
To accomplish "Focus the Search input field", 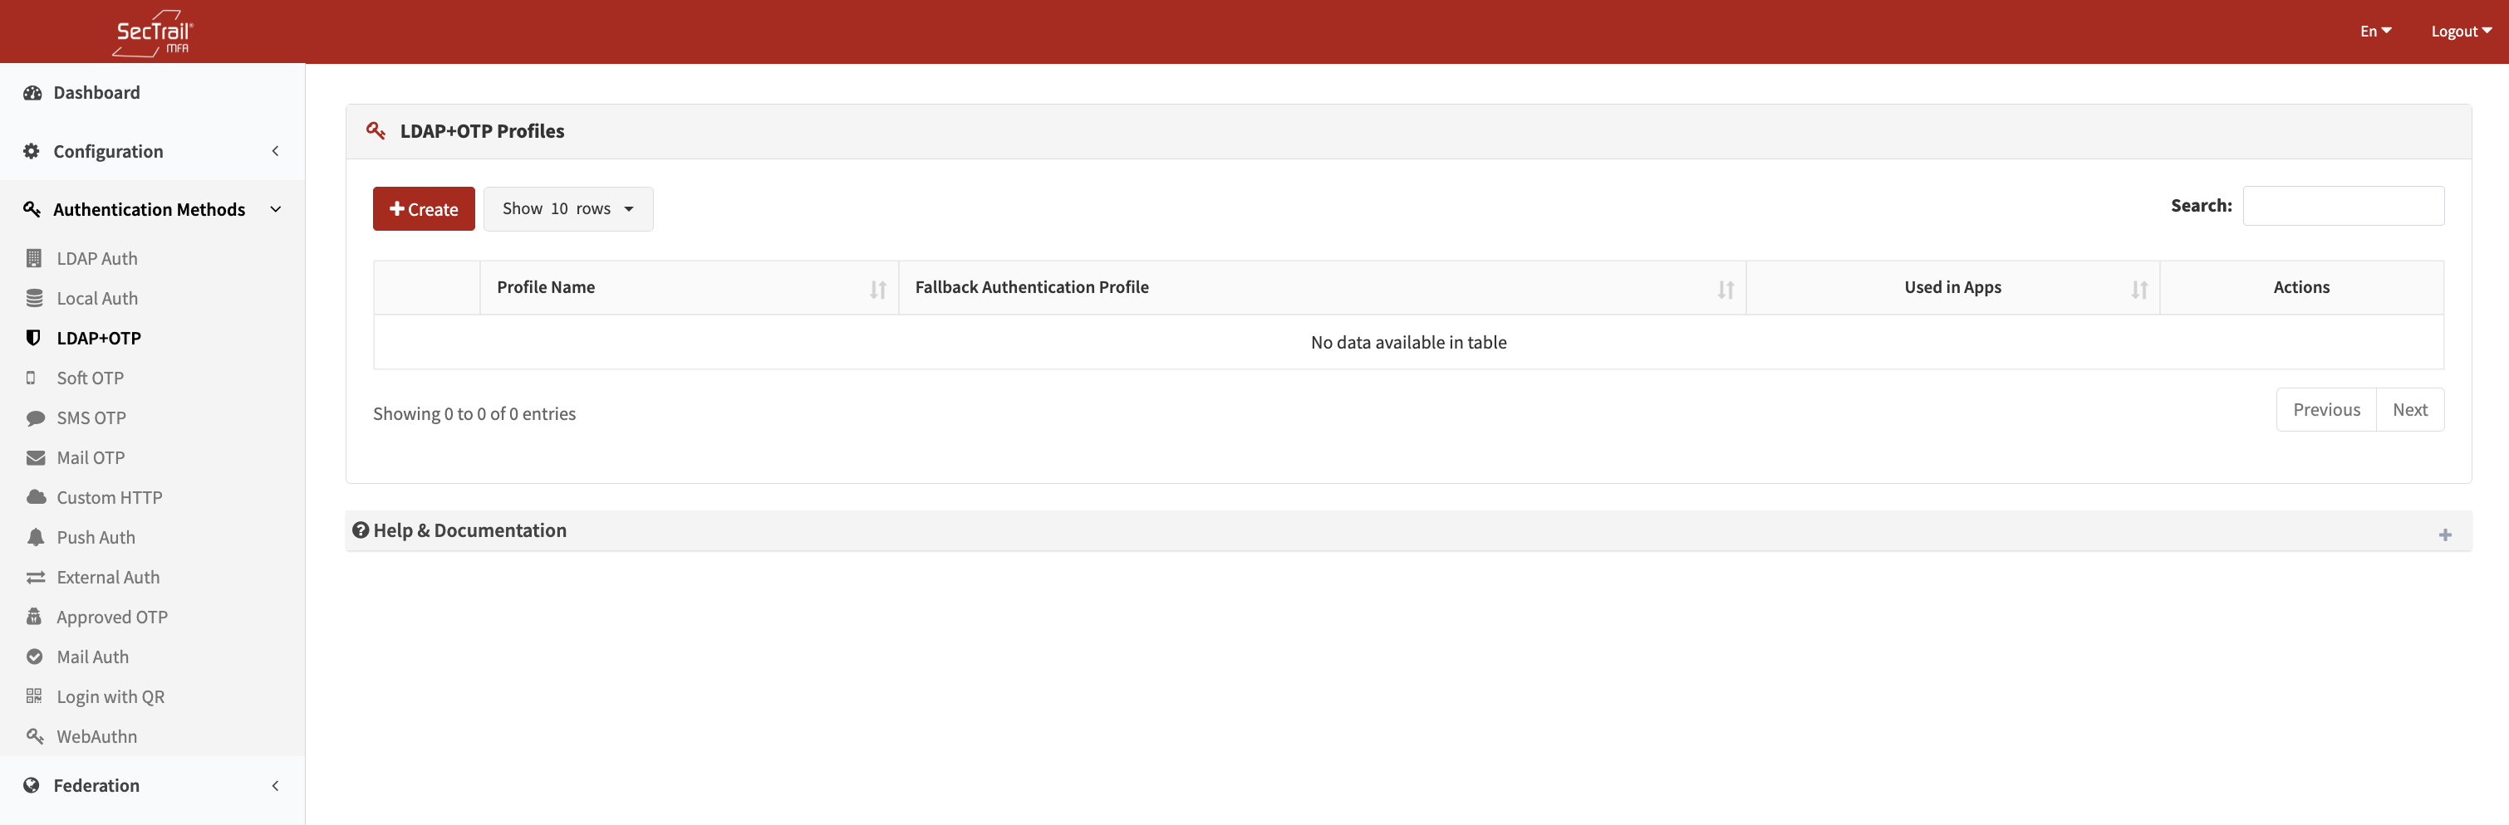I will point(2343,206).
